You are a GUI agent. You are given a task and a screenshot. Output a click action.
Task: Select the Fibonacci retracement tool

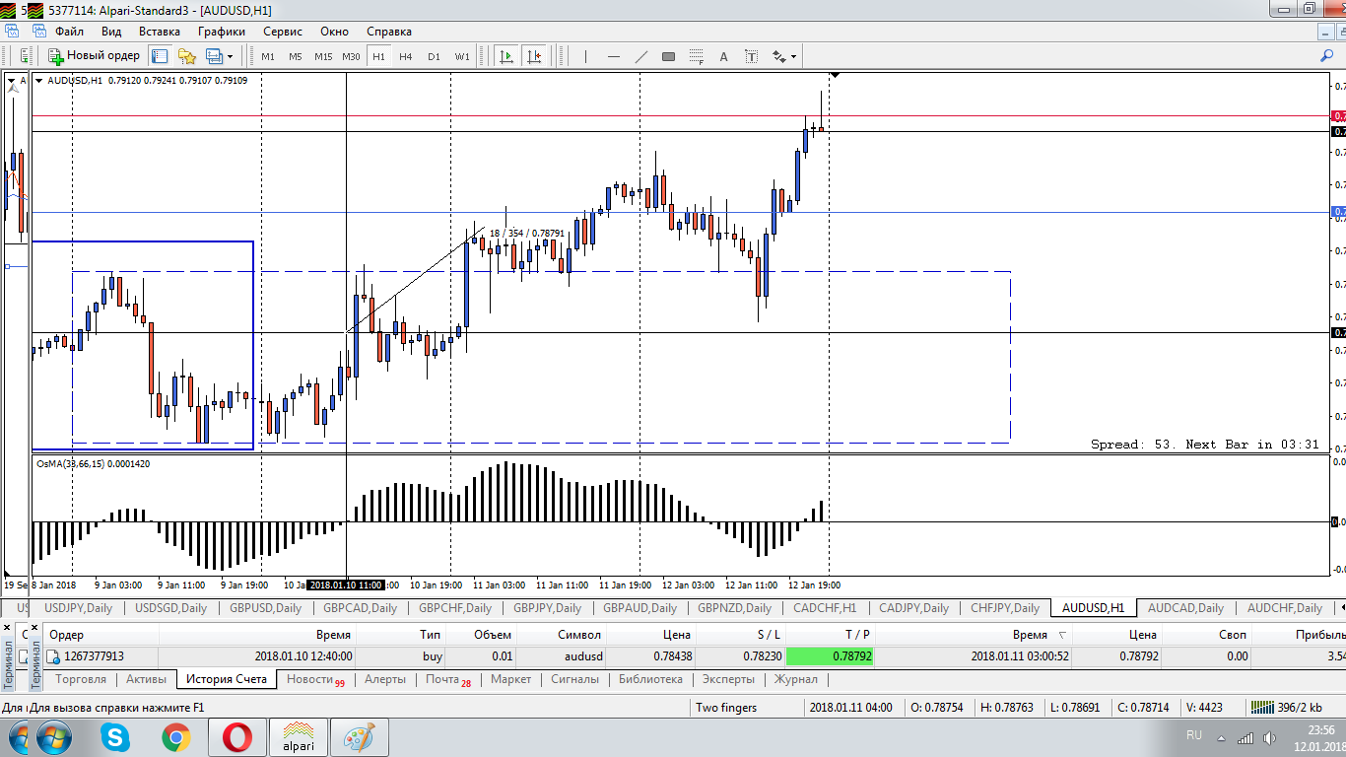point(697,56)
